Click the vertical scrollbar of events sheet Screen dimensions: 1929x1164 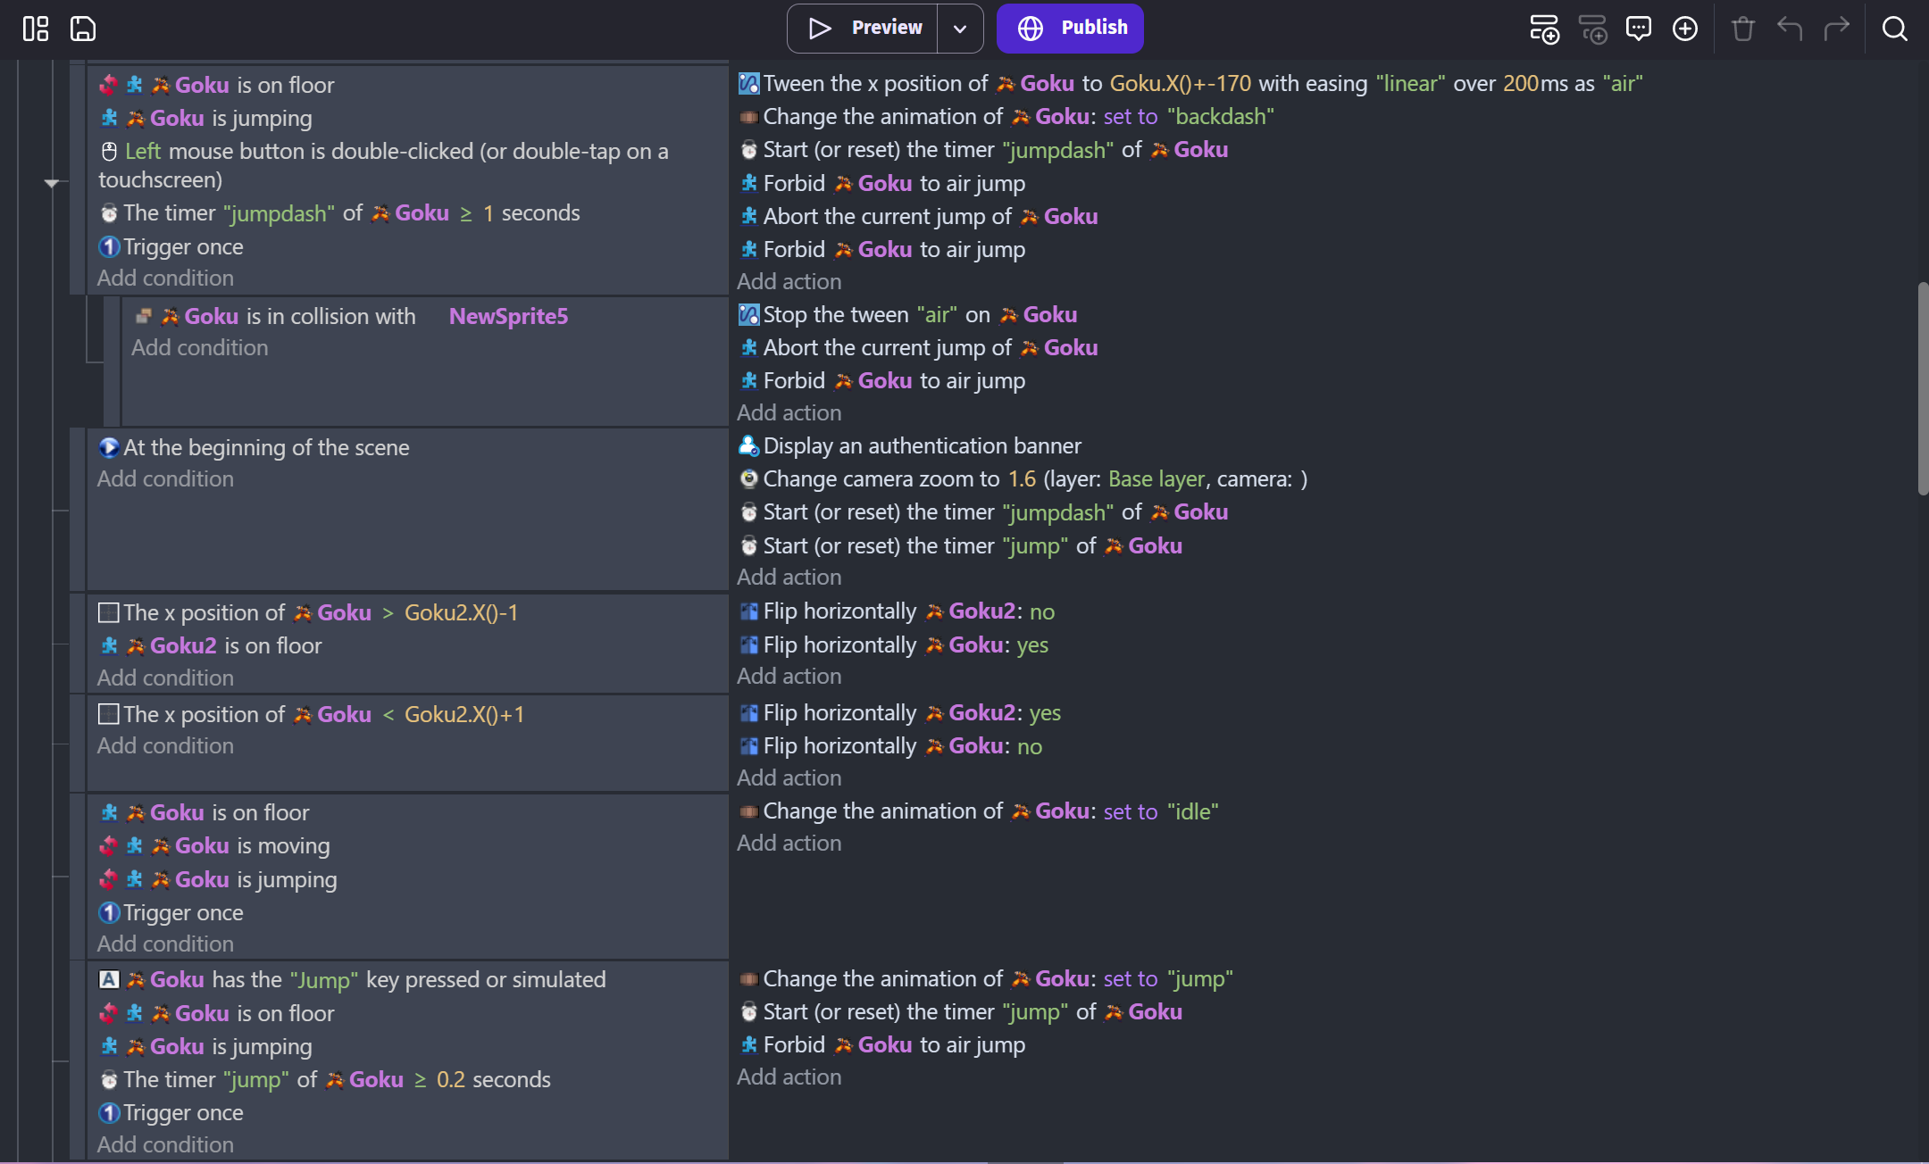1922,388
